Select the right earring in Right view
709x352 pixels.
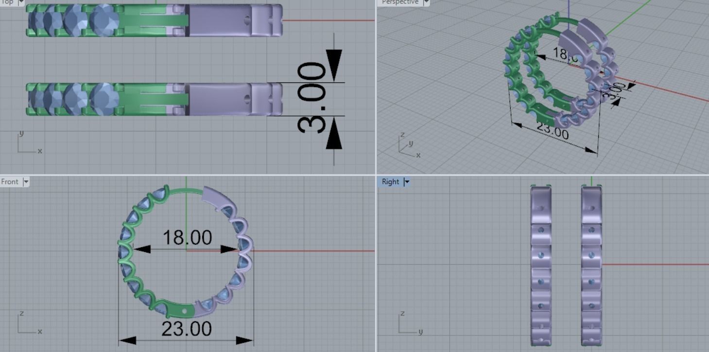coord(591,266)
